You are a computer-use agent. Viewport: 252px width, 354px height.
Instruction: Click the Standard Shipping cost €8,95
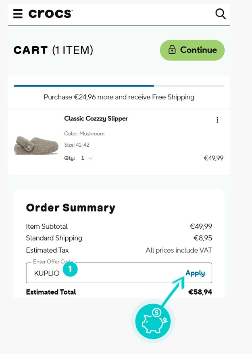(x=203, y=238)
